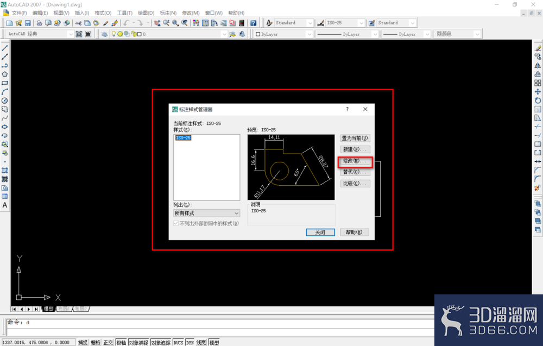Open the 列出 所有样式 dropdown
Viewport: 543px width, 346px height.
207,213
